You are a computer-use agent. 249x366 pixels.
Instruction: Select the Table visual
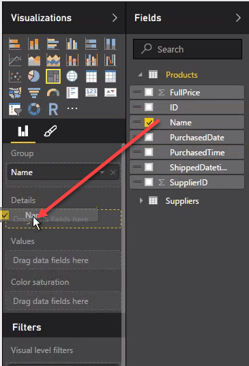pyautogui.click(x=91, y=76)
